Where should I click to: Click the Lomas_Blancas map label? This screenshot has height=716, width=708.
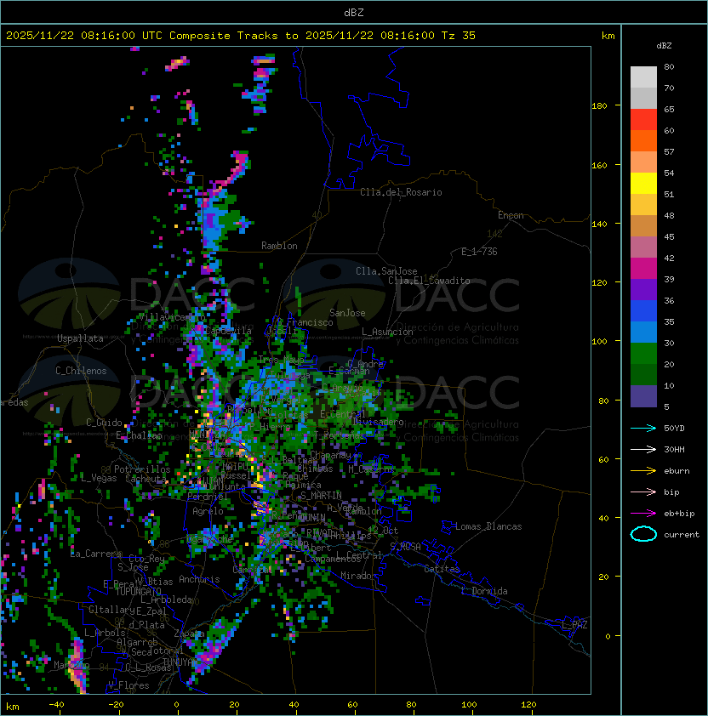[488, 526]
